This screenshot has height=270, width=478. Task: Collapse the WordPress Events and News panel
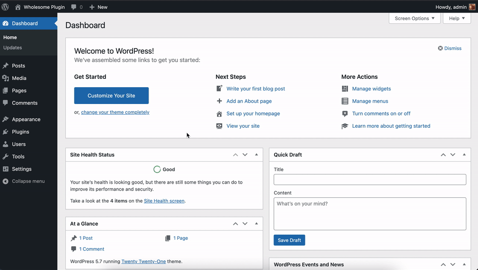pos(464,264)
